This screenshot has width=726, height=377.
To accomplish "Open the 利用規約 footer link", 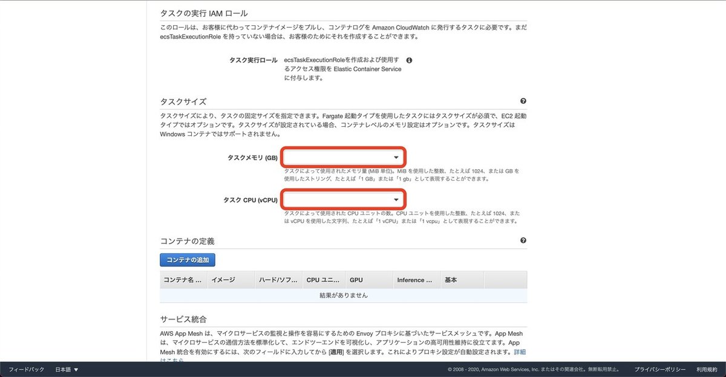I will click(707, 369).
